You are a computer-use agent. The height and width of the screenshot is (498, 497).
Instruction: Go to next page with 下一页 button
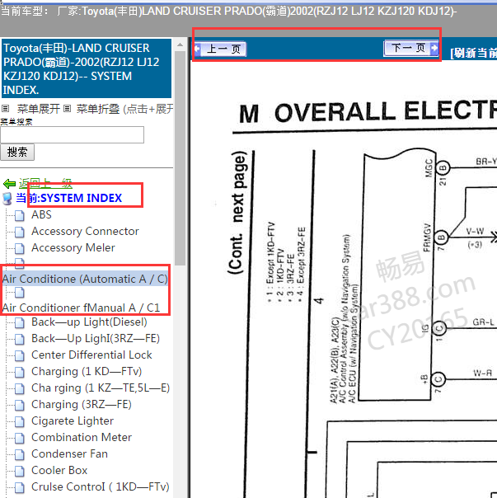coord(411,49)
